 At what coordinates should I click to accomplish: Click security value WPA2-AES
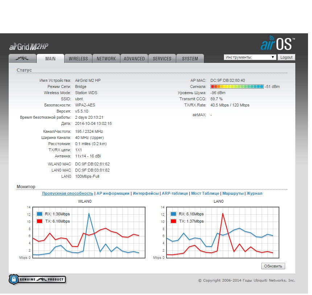tap(85, 105)
